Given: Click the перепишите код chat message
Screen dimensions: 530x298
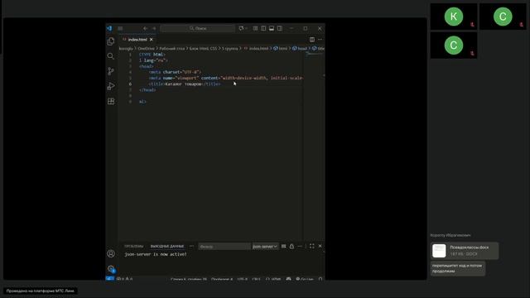Looking at the screenshot, I should pyautogui.click(x=458, y=268).
